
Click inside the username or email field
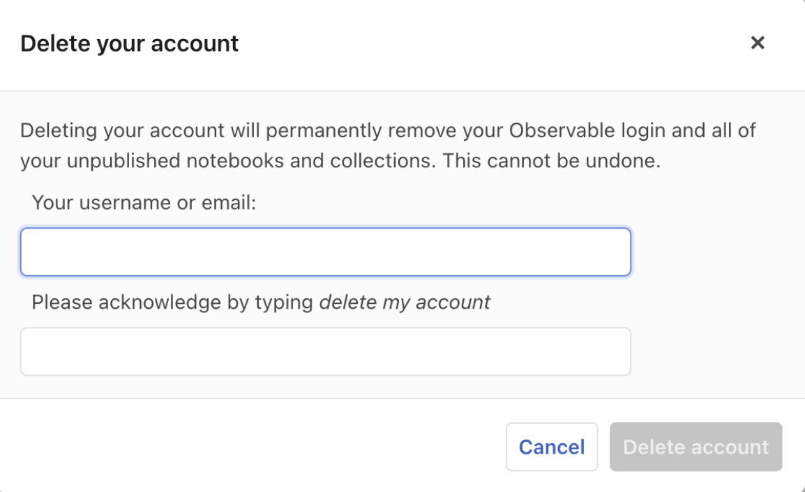(x=325, y=252)
